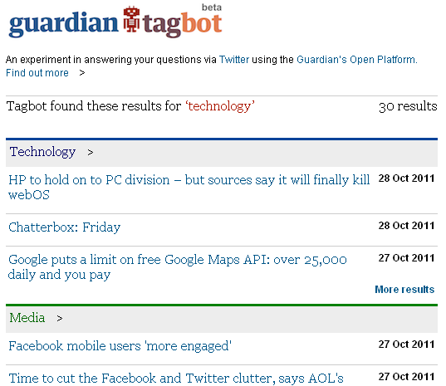This screenshot has height=386, width=446.
Task: Open the Media section heading
Action: pyautogui.click(x=27, y=318)
